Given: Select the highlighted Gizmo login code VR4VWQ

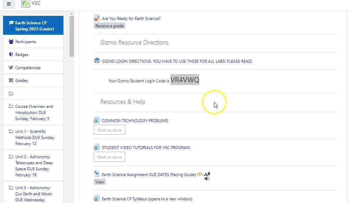Looking at the screenshot, I should coord(185,80).
